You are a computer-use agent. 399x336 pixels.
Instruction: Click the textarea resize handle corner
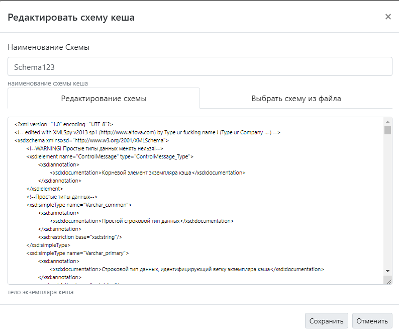click(x=389, y=281)
